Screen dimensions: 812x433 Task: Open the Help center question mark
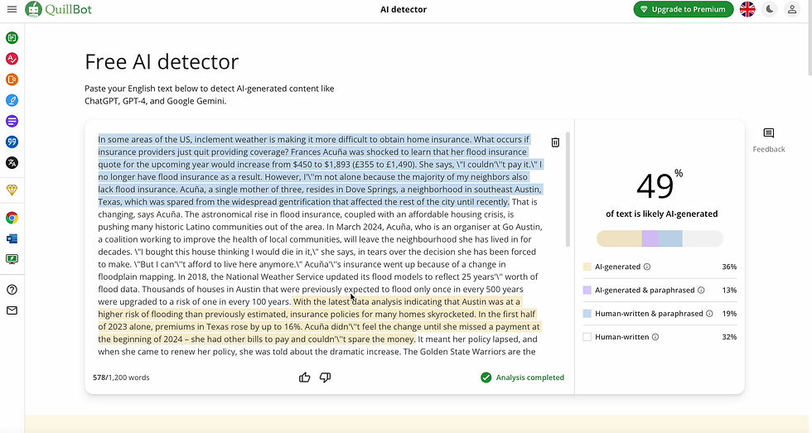coord(12,290)
